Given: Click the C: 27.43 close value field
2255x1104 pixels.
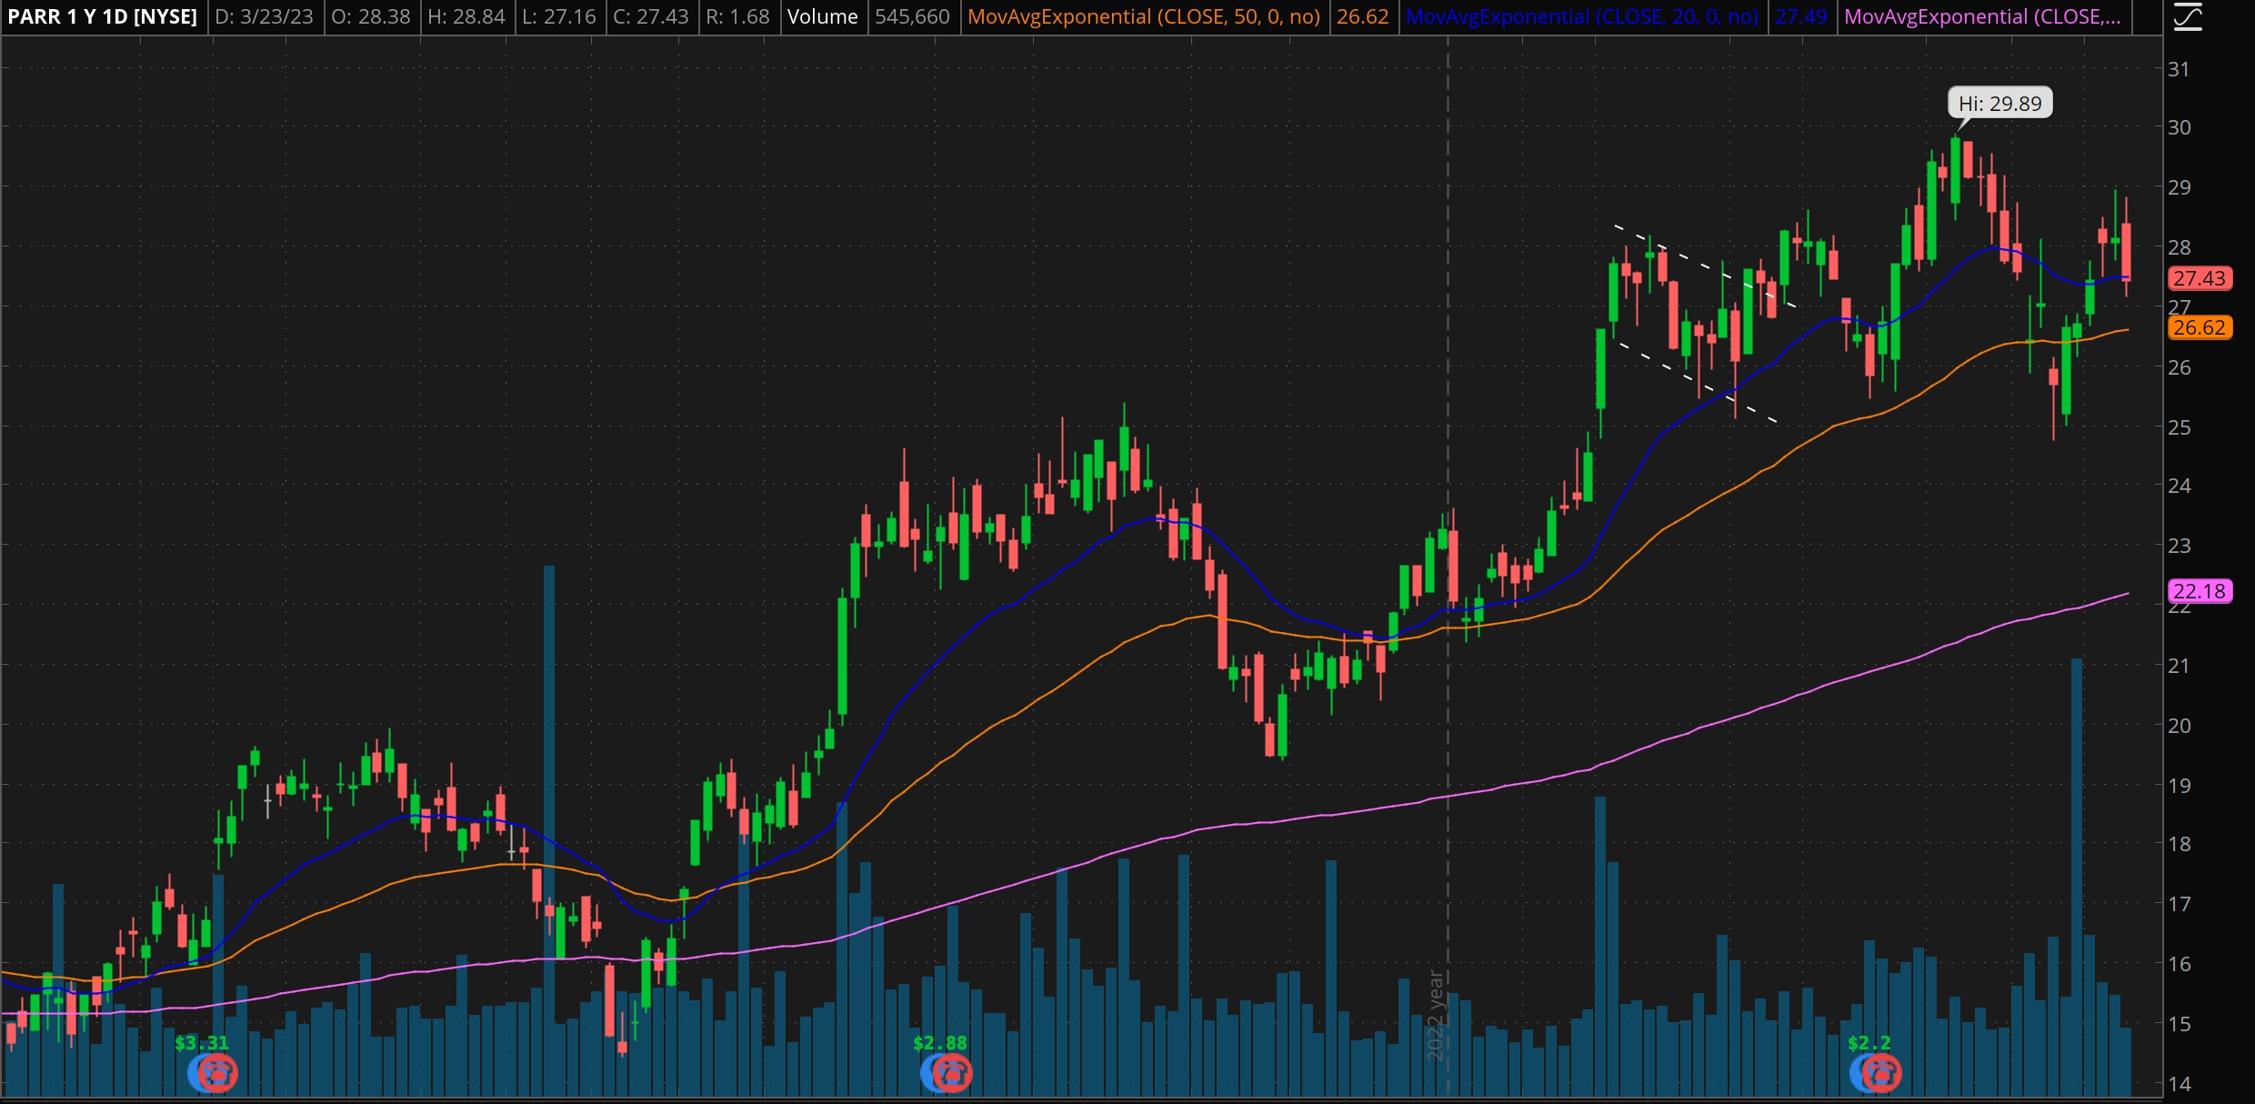Looking at the screenshot, I should click(x=650, y=17).
